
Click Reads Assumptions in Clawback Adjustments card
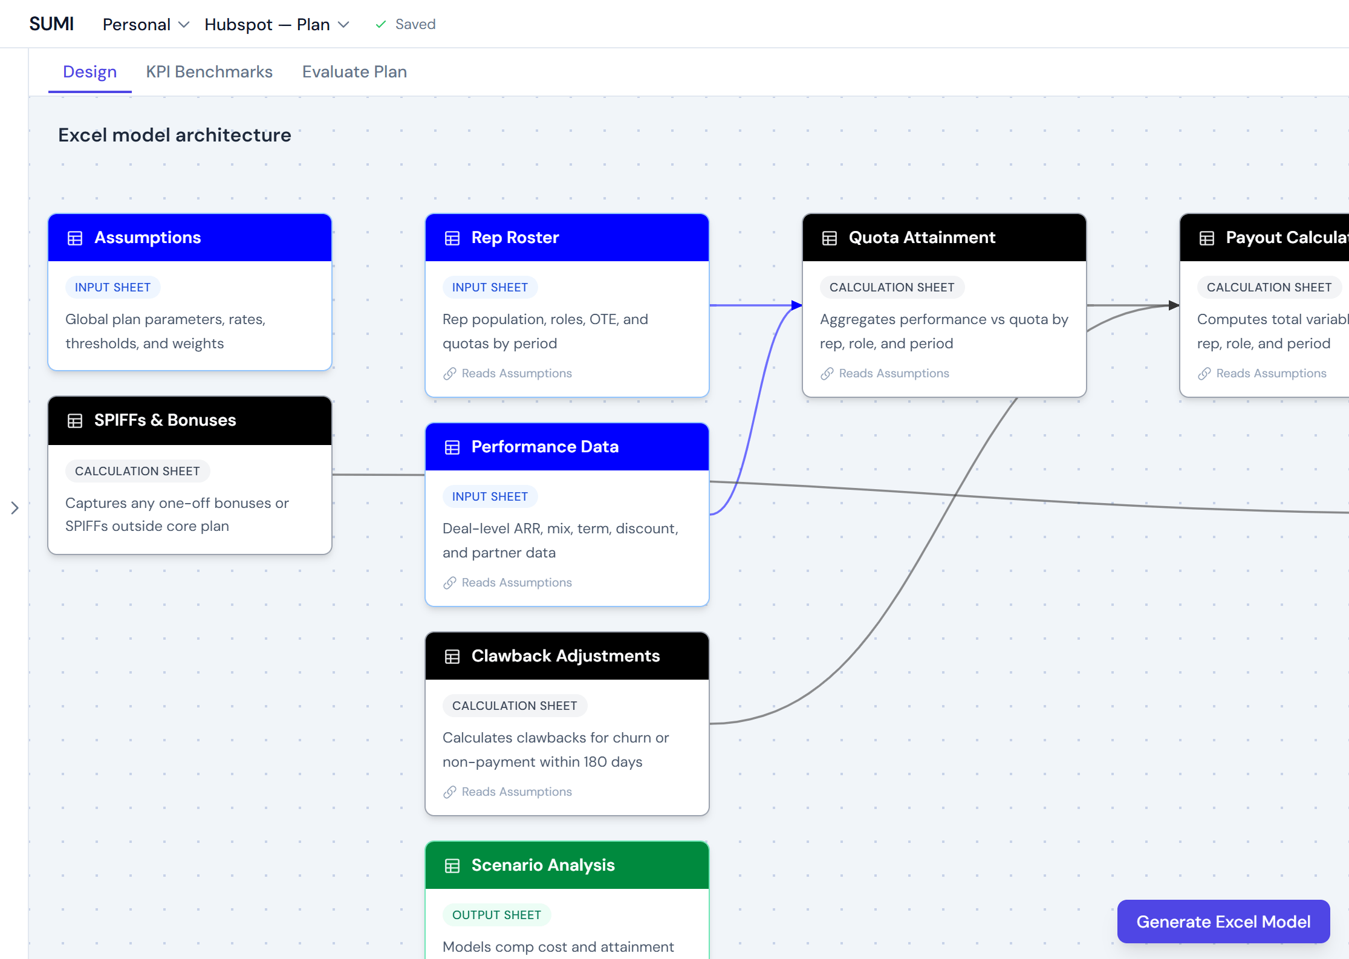point(516,792)
